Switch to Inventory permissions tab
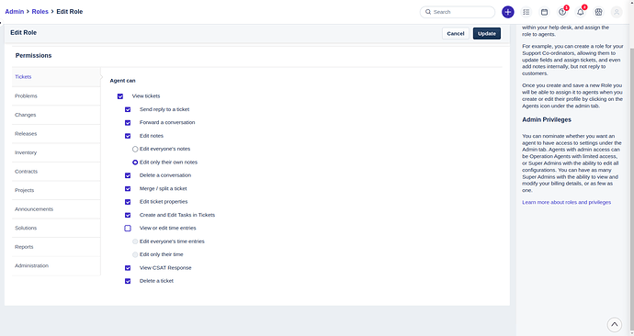 coord(56,152)
